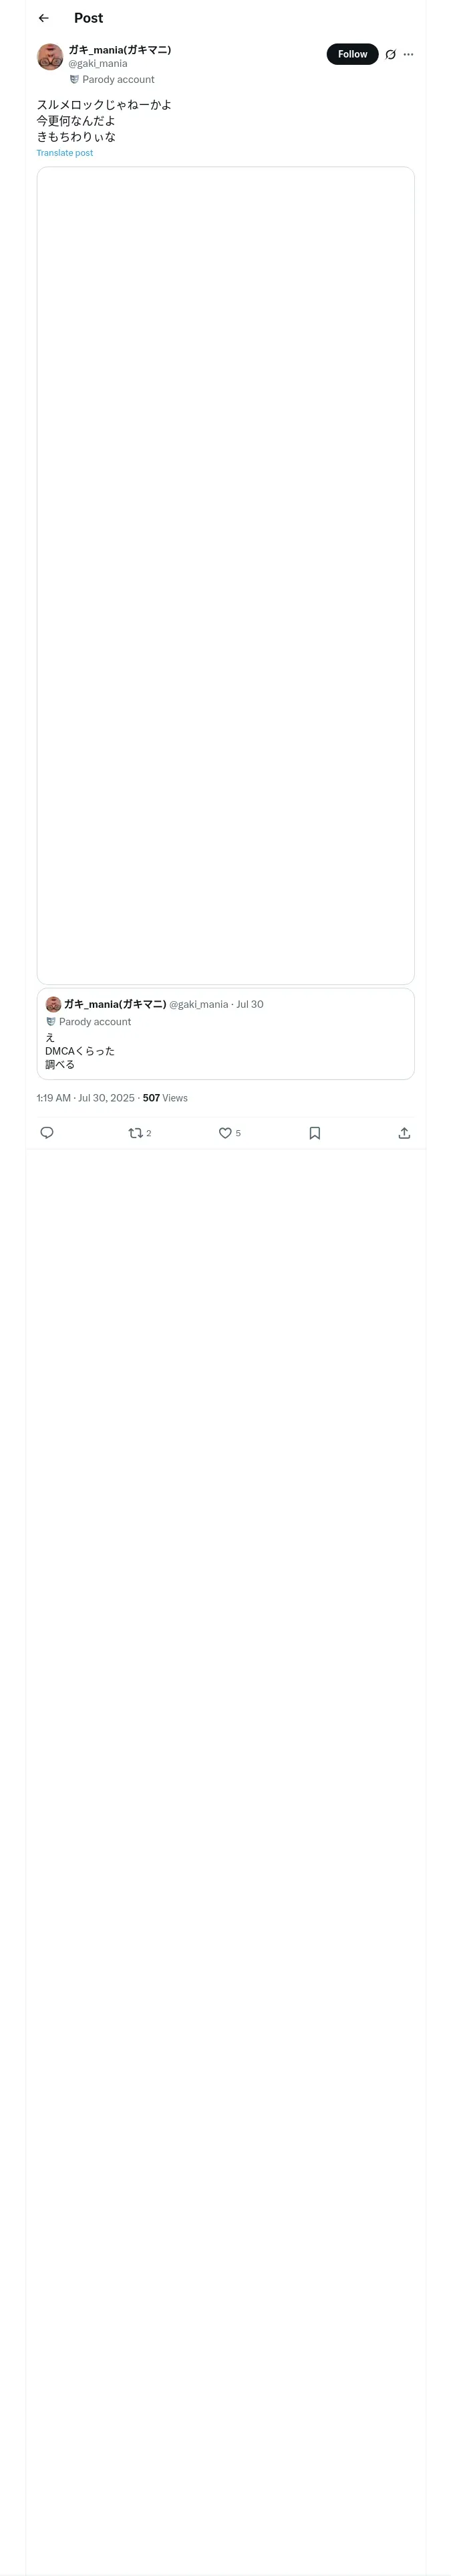Image resolution: width=451 pixels, height=2576 pixels.
Task: Bookmark this post
Action: (314, 1133)
